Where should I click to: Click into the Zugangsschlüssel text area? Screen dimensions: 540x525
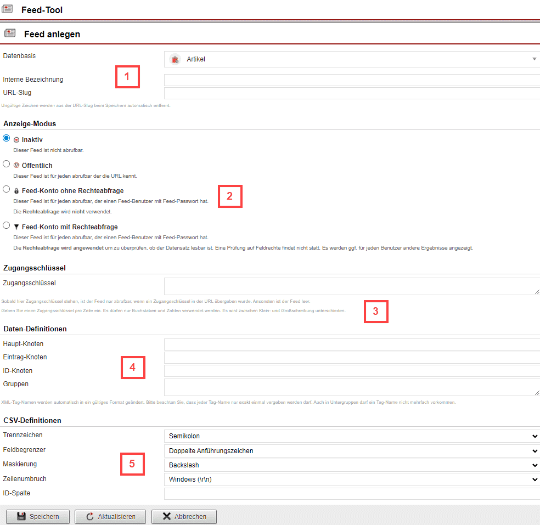pyautogui.click(x=351, y=286)
